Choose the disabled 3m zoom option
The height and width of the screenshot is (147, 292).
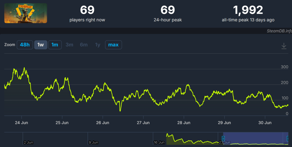pos(69,45)
